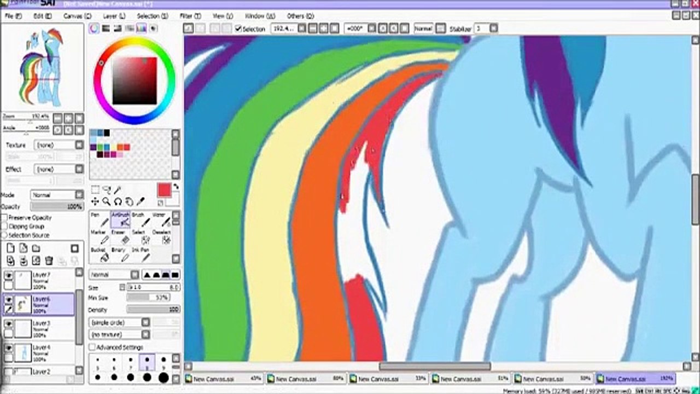Select the Layer3 row
700x394 pixels.
click(x=39, y=329)
